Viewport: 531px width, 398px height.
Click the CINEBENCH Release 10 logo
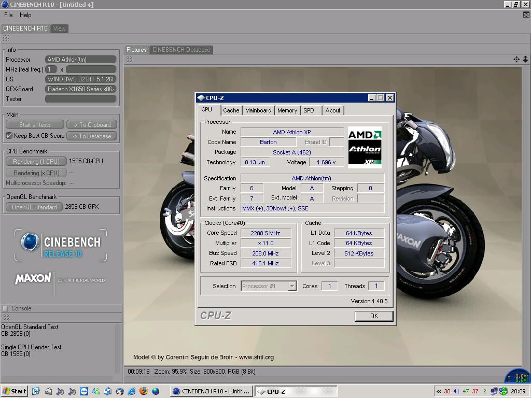tap(61, 246)
